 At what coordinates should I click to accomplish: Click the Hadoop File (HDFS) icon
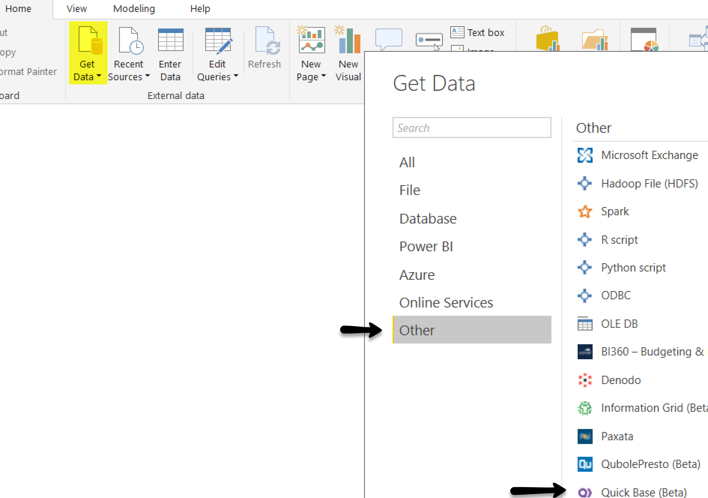pyautogui.click(x=585, y=183)
